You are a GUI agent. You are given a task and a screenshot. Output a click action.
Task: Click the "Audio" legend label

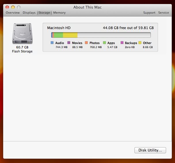point(60,43)
